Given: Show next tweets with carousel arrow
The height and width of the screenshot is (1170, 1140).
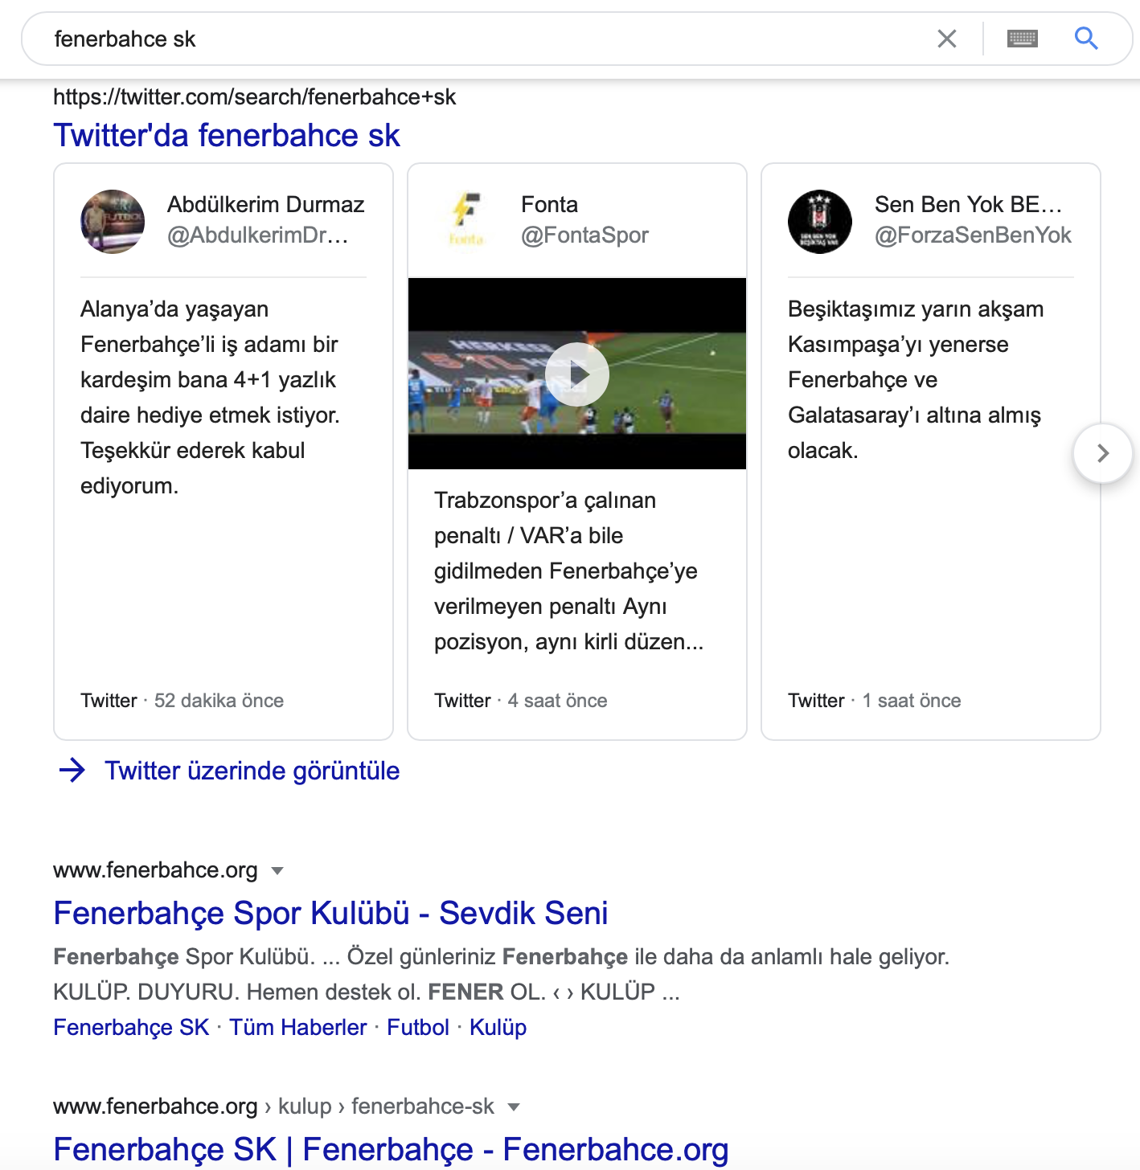Looking at the screenshot, I should pos(1103,453).
